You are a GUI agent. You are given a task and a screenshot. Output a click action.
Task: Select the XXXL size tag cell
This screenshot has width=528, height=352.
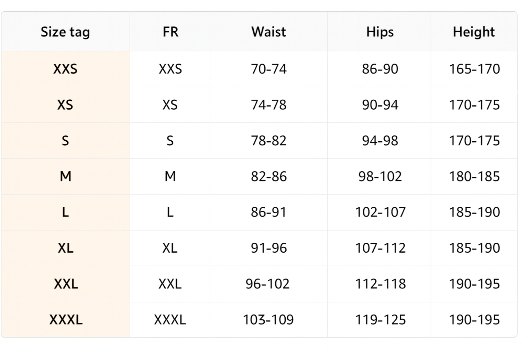tap(66, 320)
